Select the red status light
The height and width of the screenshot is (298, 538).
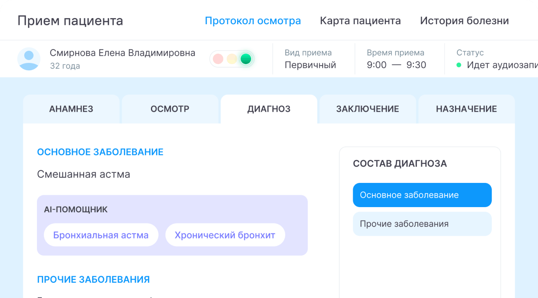tap(218, 59)
